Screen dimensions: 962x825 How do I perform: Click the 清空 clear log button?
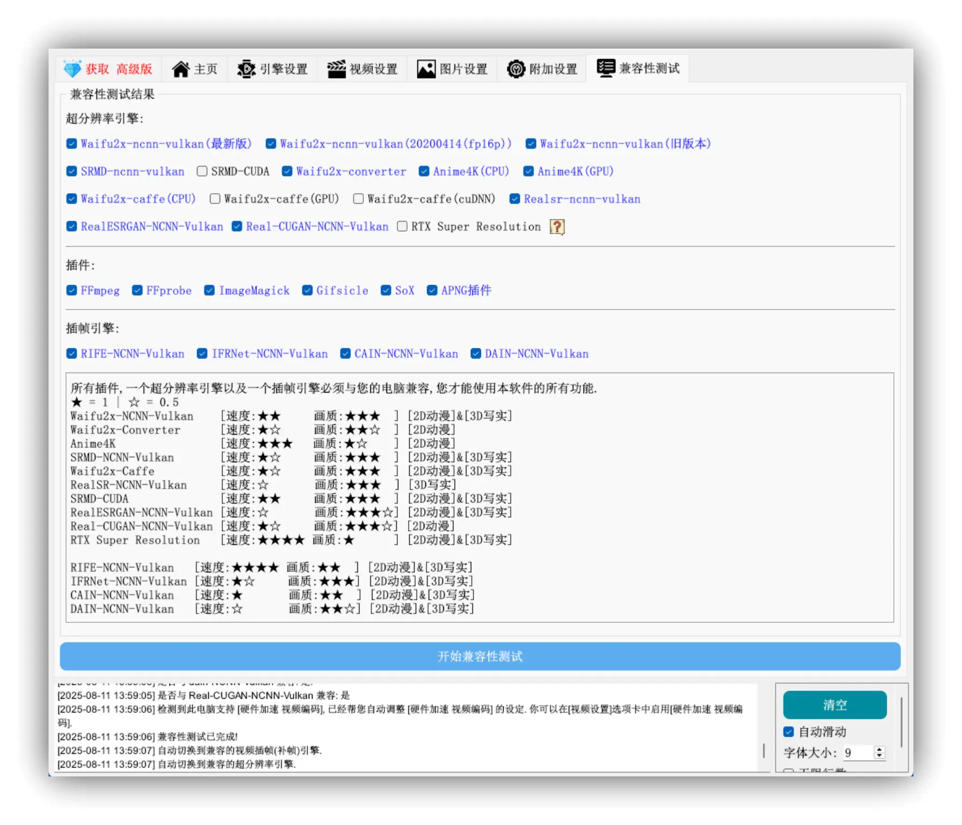pyautogui.click(x=835, y=705)
